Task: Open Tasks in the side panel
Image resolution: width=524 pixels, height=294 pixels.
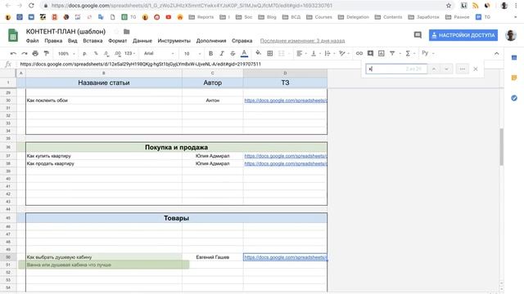Action: click(514, 98)
